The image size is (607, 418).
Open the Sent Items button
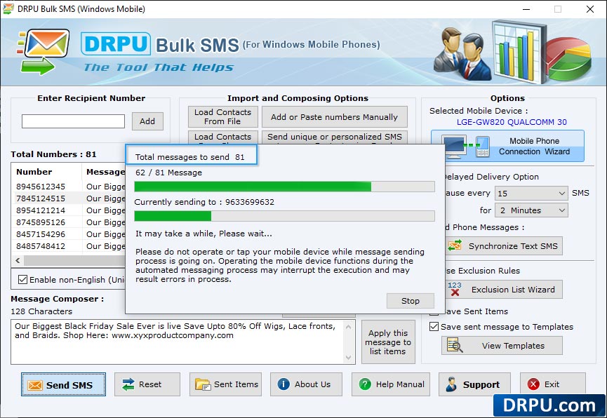[x=226, y=384]
